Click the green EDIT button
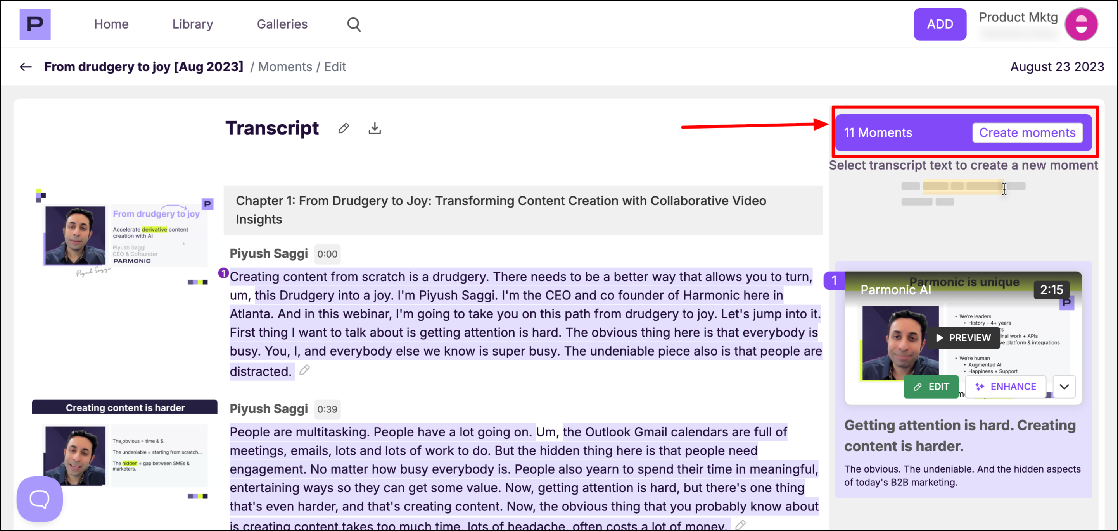The image size is (1118, 531). 931,386
